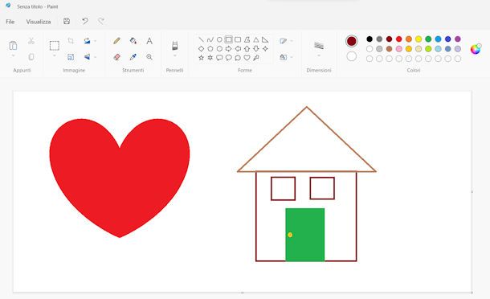This screenshot has height=299, width=490.
Task: Pick the Curve shape
Action: pos(210,39)
